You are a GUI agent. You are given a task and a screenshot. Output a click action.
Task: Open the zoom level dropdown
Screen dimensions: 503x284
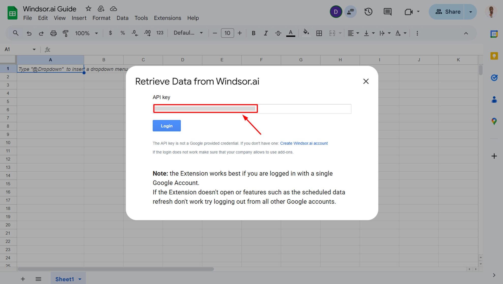point(86,33)
